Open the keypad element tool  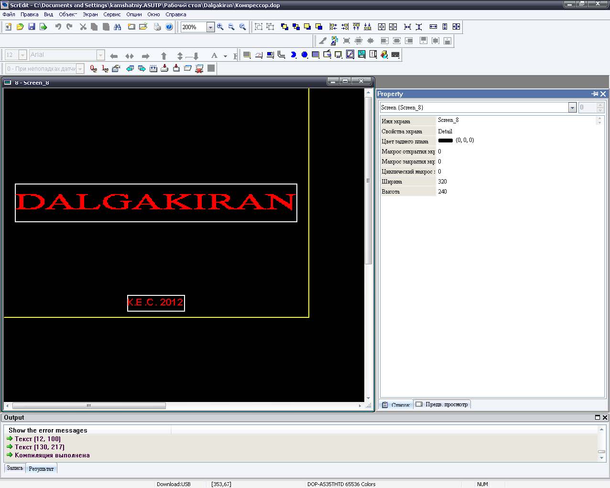click(395, 55)
